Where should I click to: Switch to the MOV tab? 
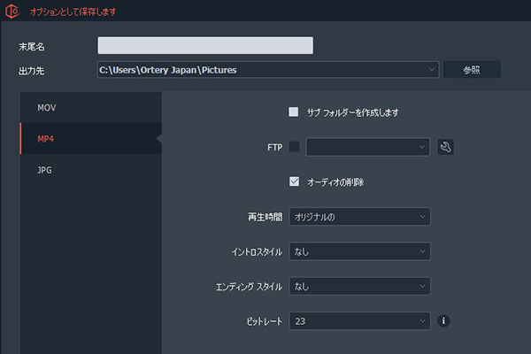(47, 107)
